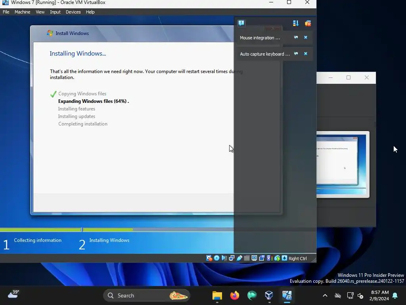Click the muted volume tray icon
The width and height of the screenshot is (406, 305).
(x=360, y=295)
